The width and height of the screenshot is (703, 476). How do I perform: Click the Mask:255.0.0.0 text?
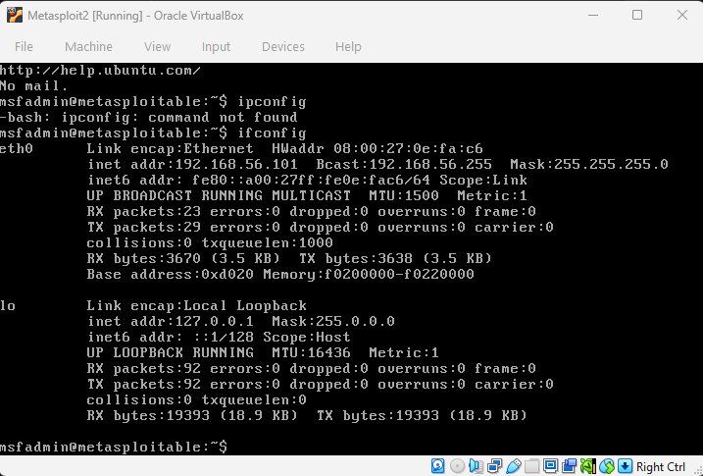[x=333, y=321]
